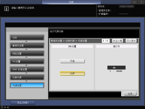
Task: Open 网络设置 in the left menu
Action: 27,54
